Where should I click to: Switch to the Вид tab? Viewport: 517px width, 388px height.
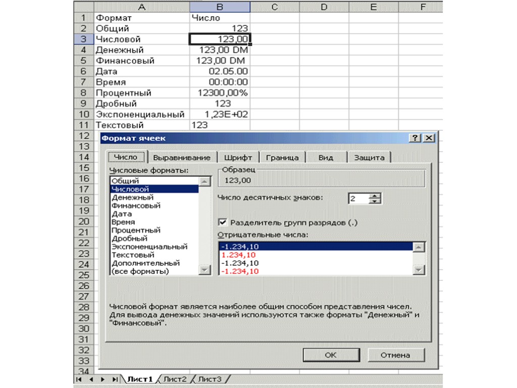[x=326, y=158]
